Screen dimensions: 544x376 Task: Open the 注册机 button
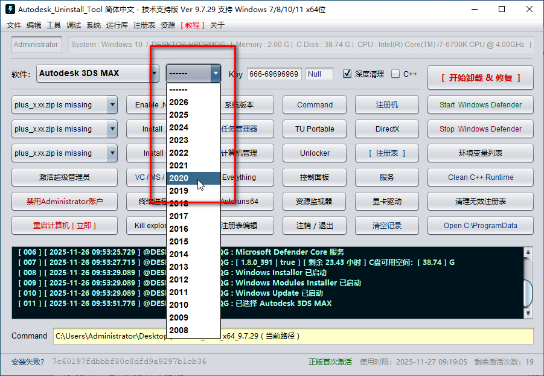[387, 105]
